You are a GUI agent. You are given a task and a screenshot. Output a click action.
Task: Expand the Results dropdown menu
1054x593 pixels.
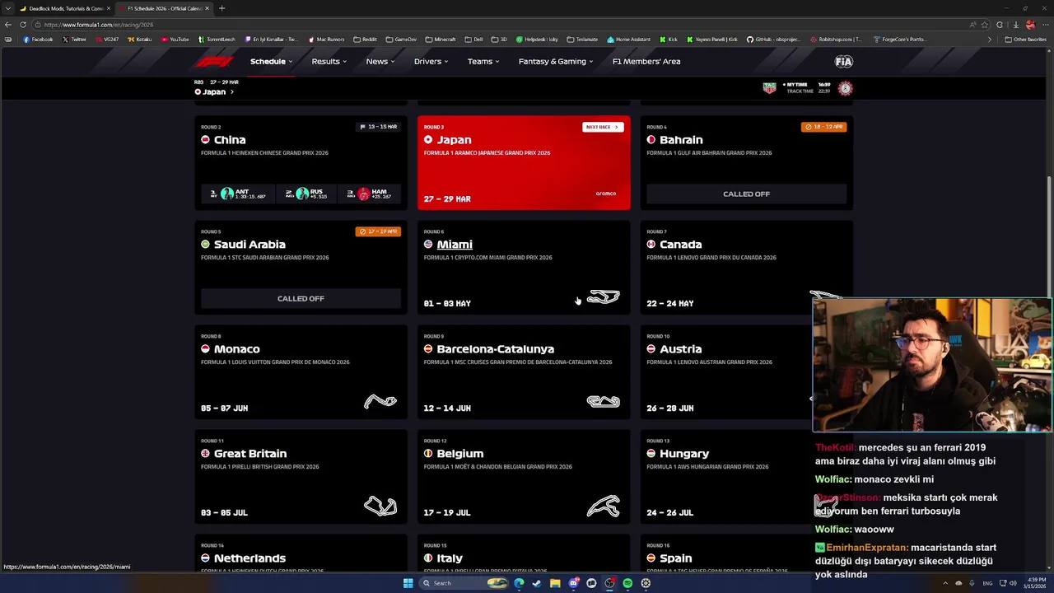(x=329, y=61)
